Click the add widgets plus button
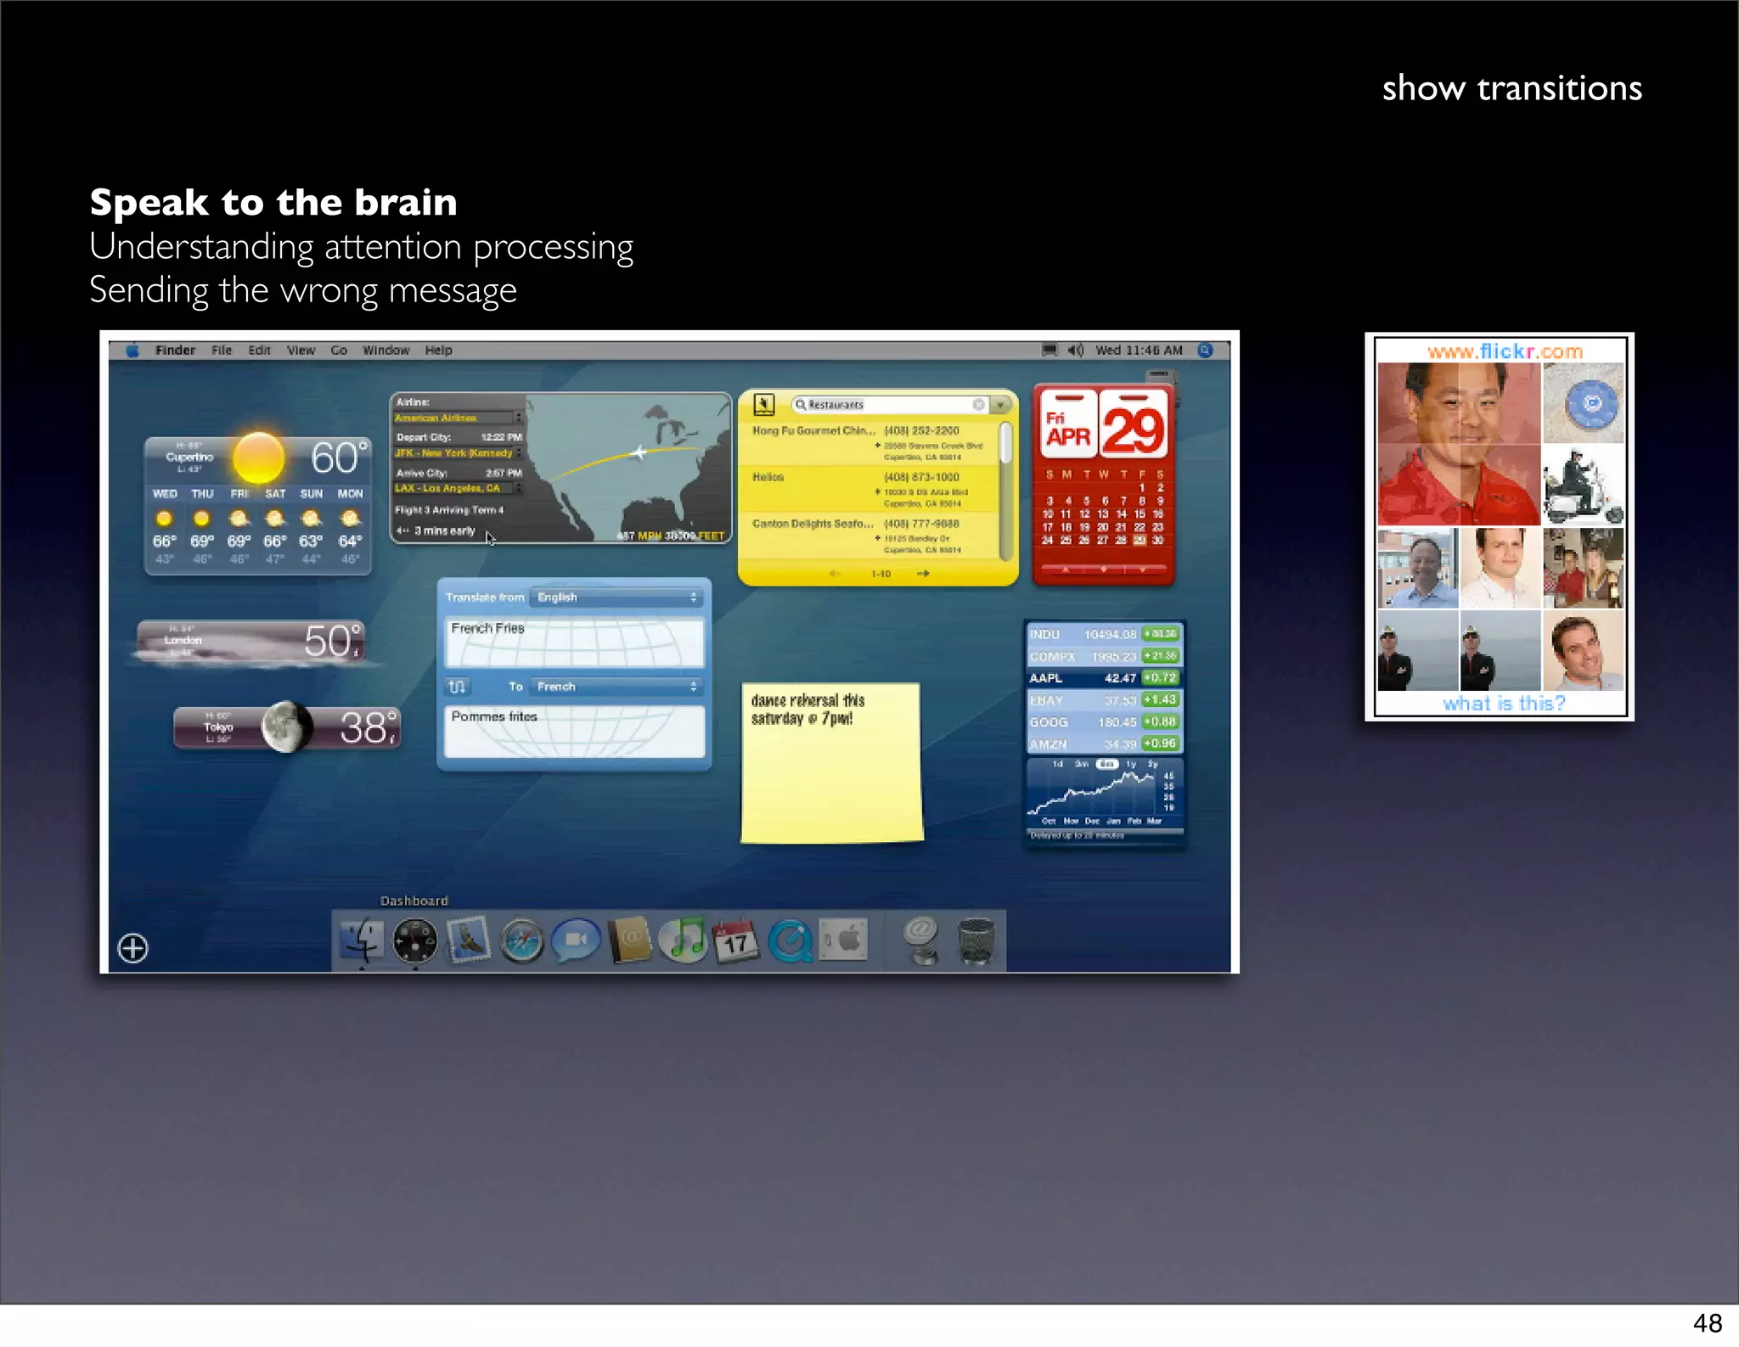The width and height of the screenshot is (1739, 1347). [x=133, y=947]
